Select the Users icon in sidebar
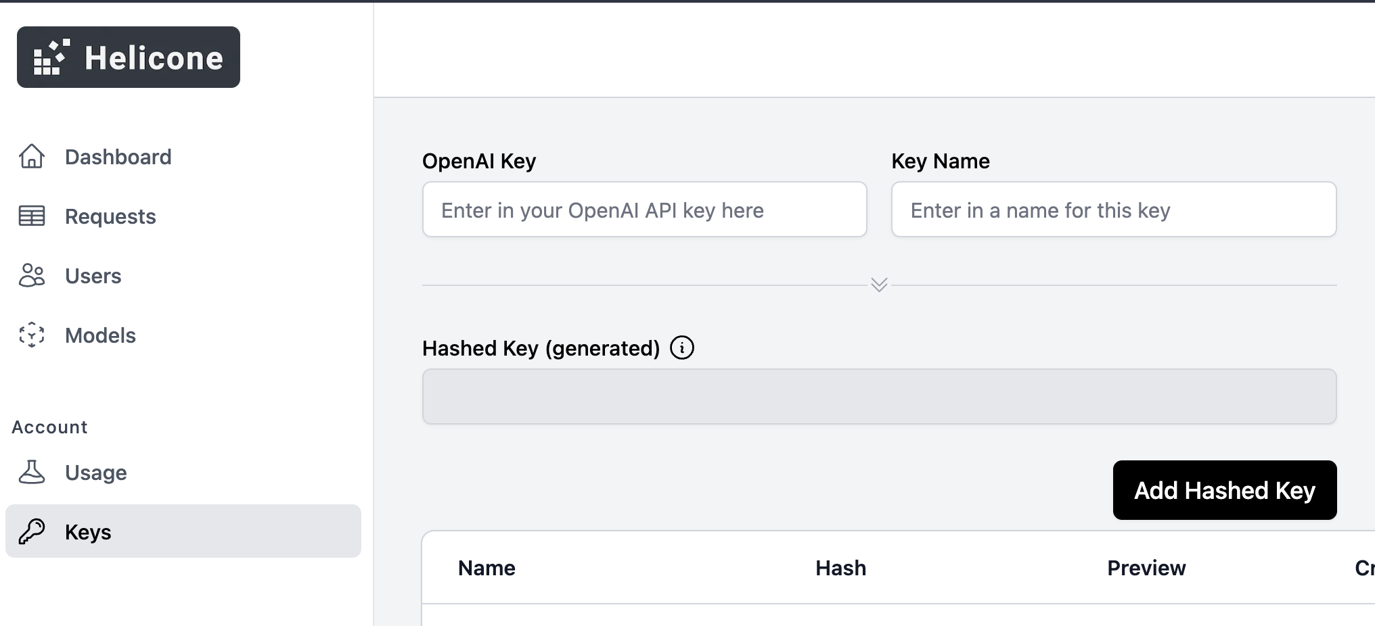Image resolution: width=1375 pixels, height=626 pixels. [31, 275]
